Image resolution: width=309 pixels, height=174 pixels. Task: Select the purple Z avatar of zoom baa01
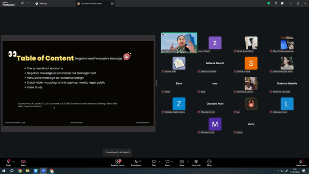215,43
